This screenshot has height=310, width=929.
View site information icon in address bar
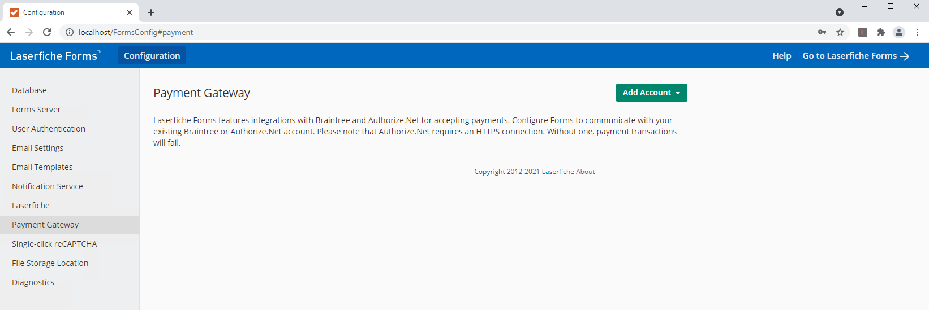click(70, 32)
